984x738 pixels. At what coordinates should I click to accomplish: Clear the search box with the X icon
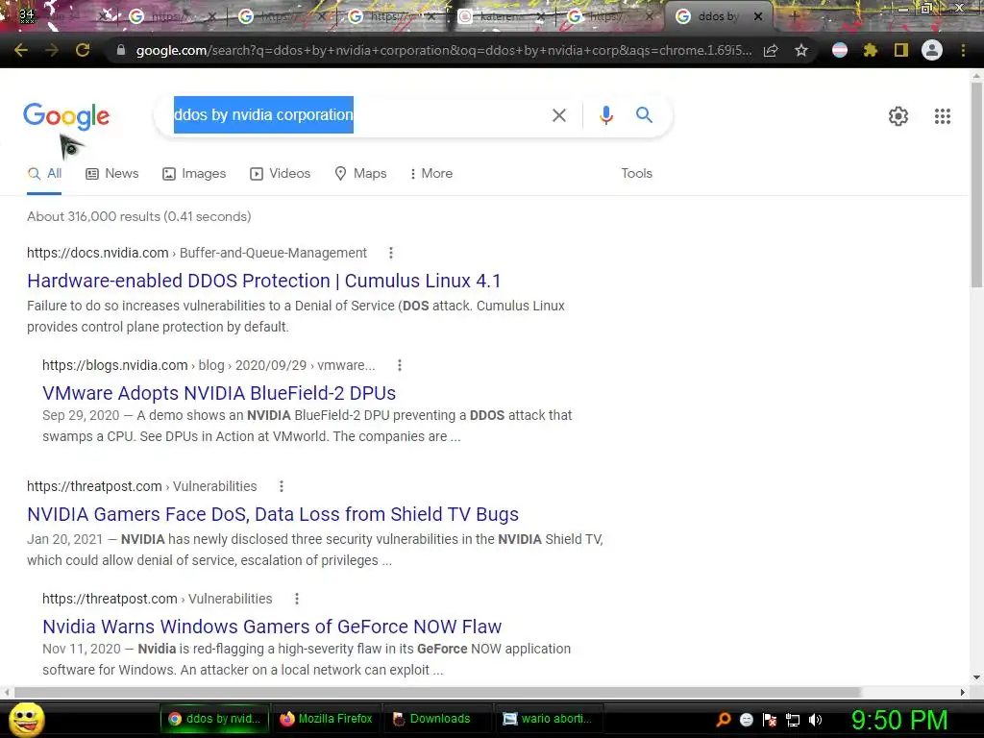pos(558,115)
